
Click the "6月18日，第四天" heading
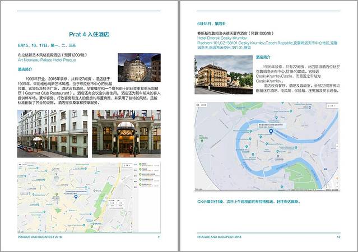[211, 25]
